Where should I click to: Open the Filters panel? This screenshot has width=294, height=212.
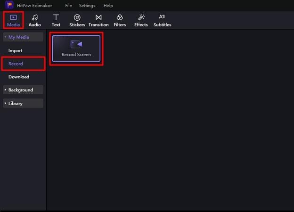click(120, 21)
